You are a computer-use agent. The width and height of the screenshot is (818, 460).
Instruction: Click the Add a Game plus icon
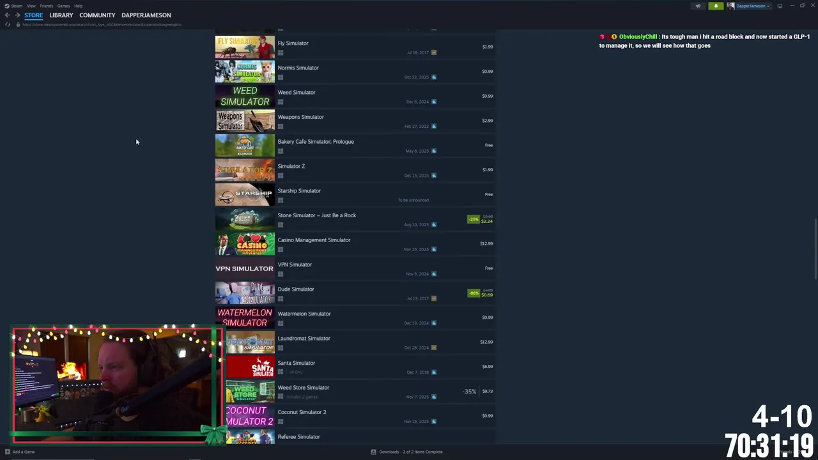pos(8,452)
